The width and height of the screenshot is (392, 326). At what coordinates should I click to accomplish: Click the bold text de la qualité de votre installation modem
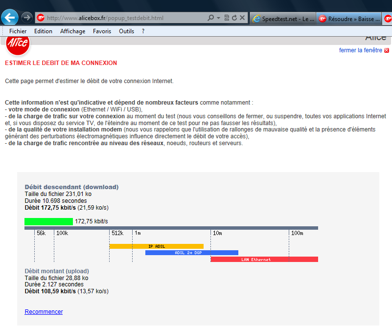tap(65, 130)
